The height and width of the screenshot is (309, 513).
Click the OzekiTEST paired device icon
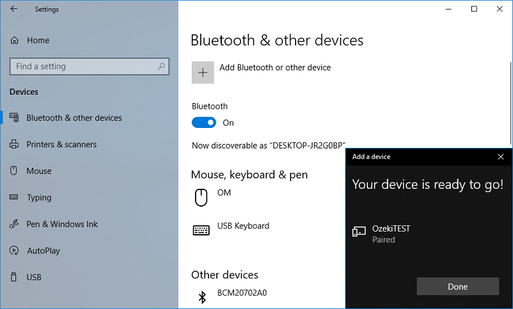359,232
